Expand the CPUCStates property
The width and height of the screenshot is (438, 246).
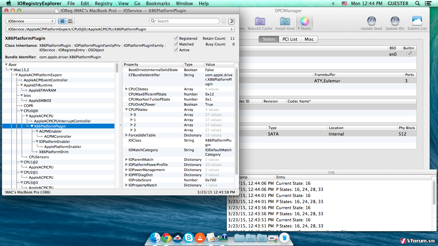126,89
